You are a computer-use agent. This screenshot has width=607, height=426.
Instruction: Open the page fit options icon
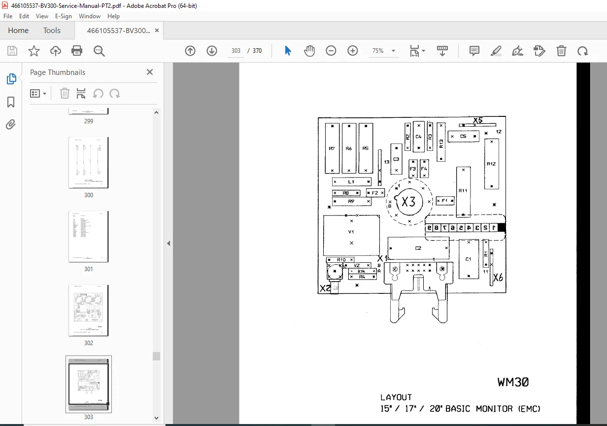coord(417,51)
